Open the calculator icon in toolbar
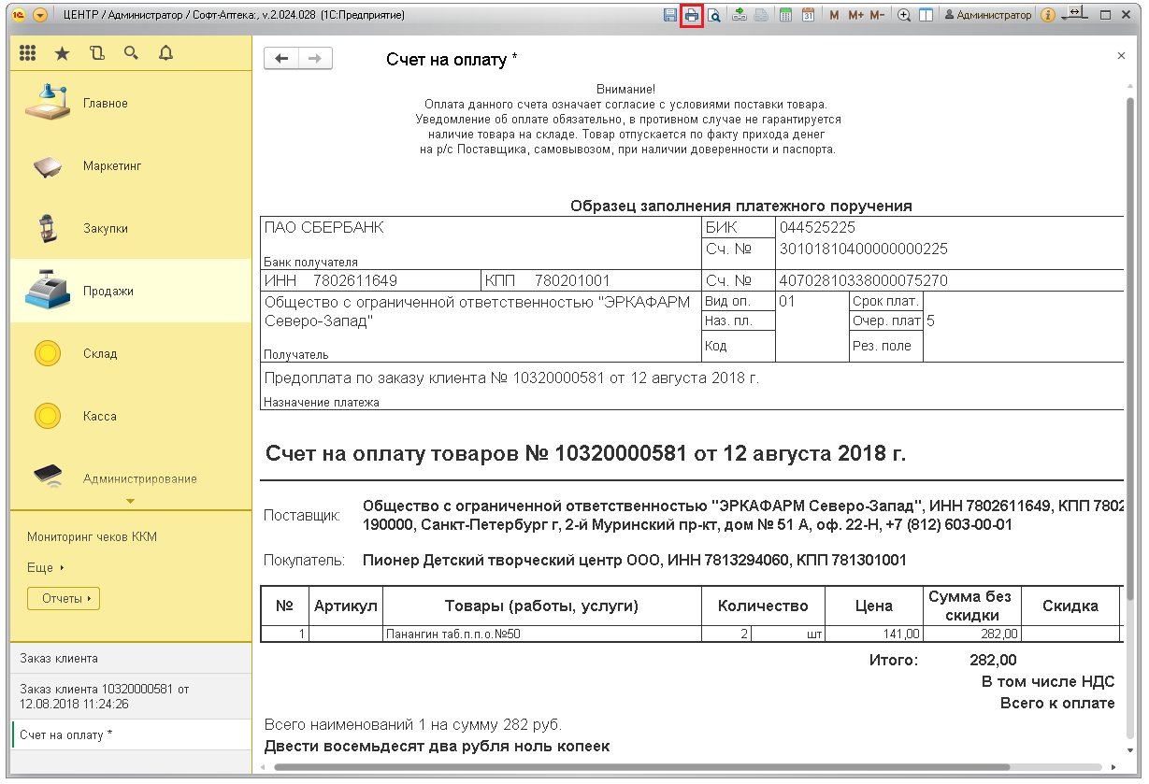The width and height of the screenshot is (1149, 784). pos(786,15)
